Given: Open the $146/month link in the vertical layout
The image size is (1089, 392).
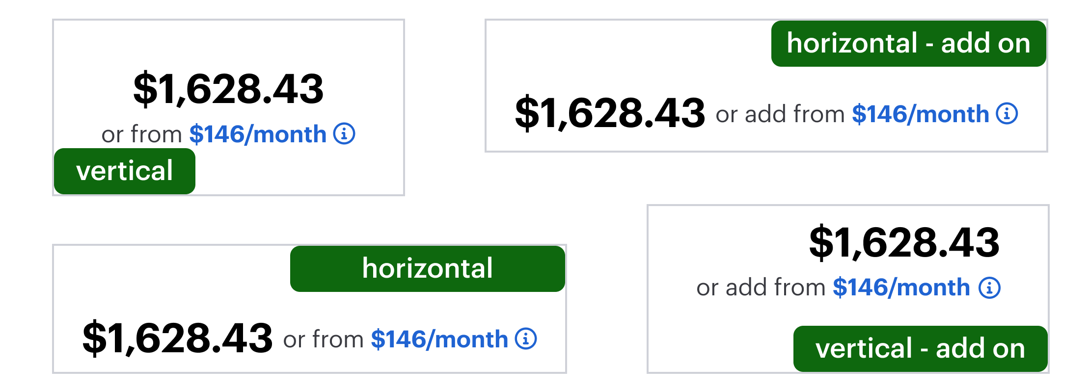Looking at the screenshot, I should tap(258, 133).
